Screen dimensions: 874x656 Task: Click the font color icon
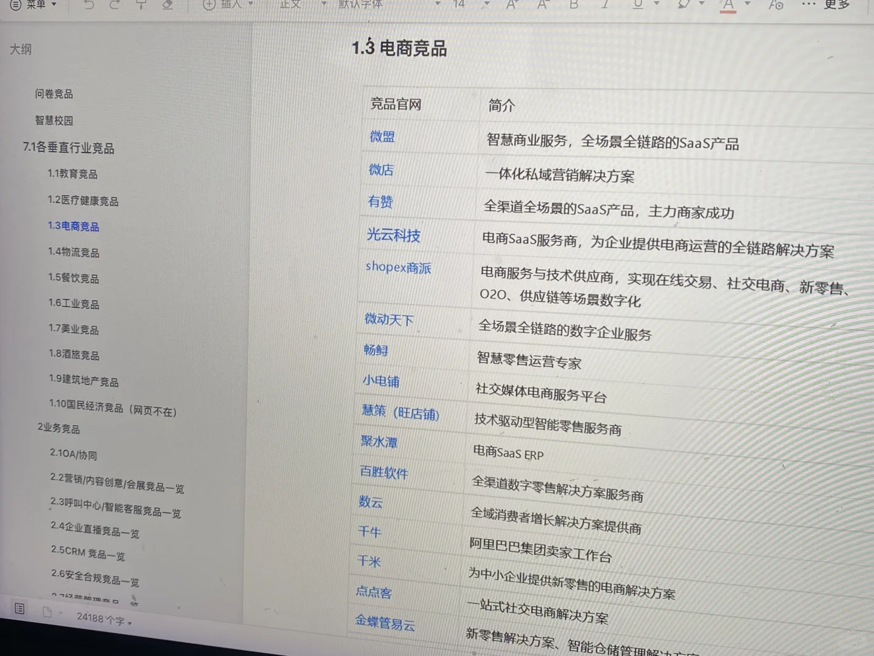(728, 5)
